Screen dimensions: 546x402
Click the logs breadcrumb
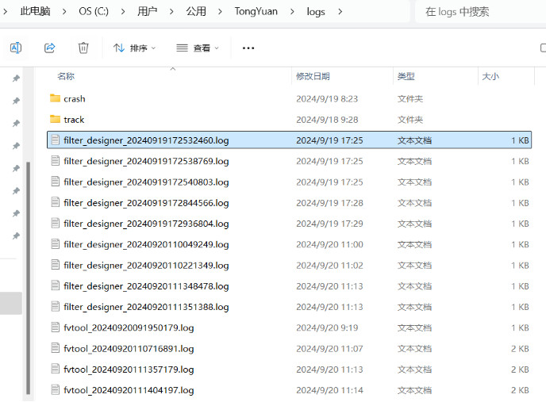(316, 12)
